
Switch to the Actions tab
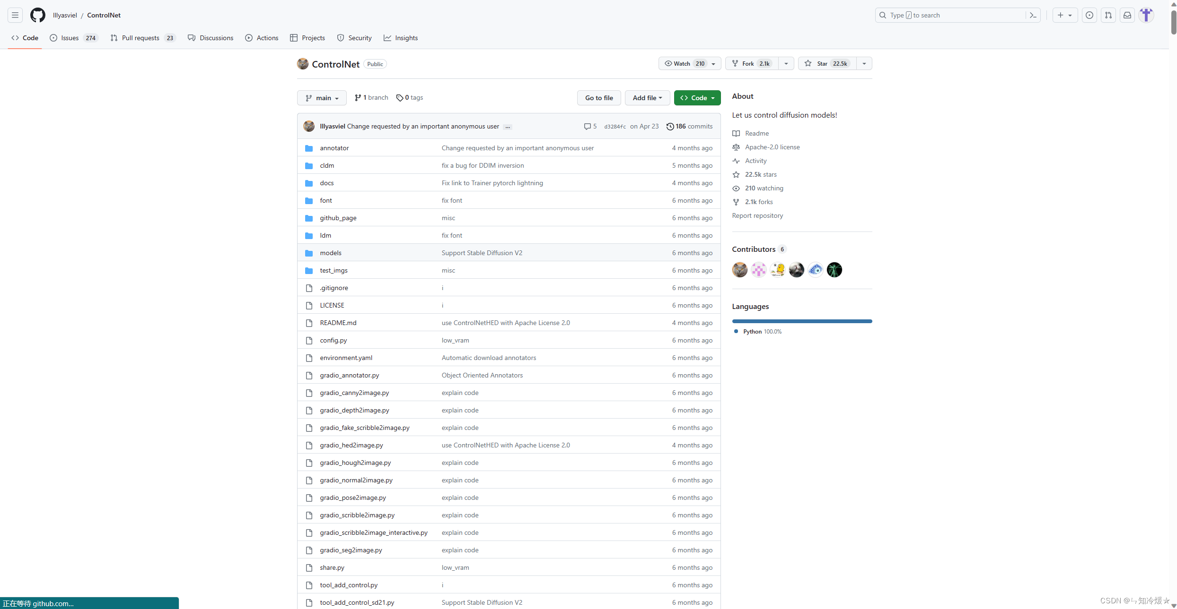262,38
